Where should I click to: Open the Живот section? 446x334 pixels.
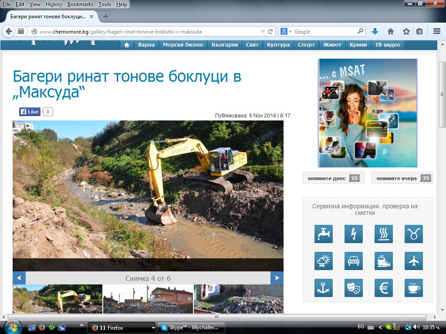click(332, 45)
